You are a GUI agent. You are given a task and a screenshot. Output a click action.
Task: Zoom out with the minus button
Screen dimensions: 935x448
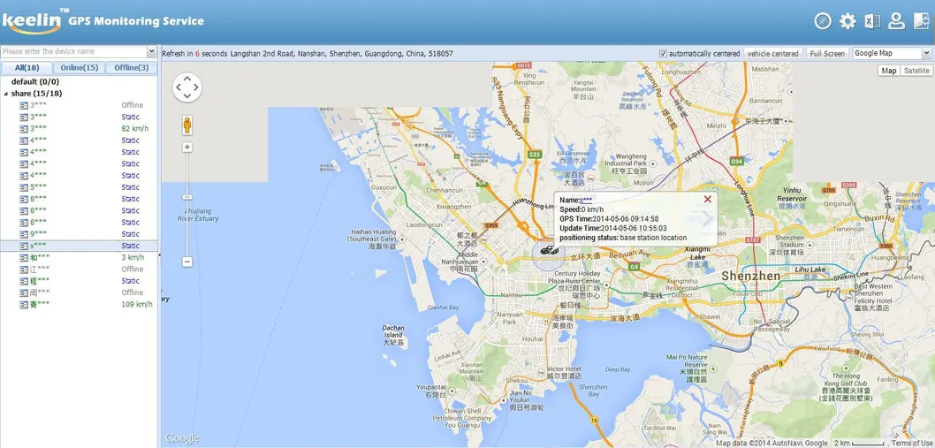[x=187, y=262]
